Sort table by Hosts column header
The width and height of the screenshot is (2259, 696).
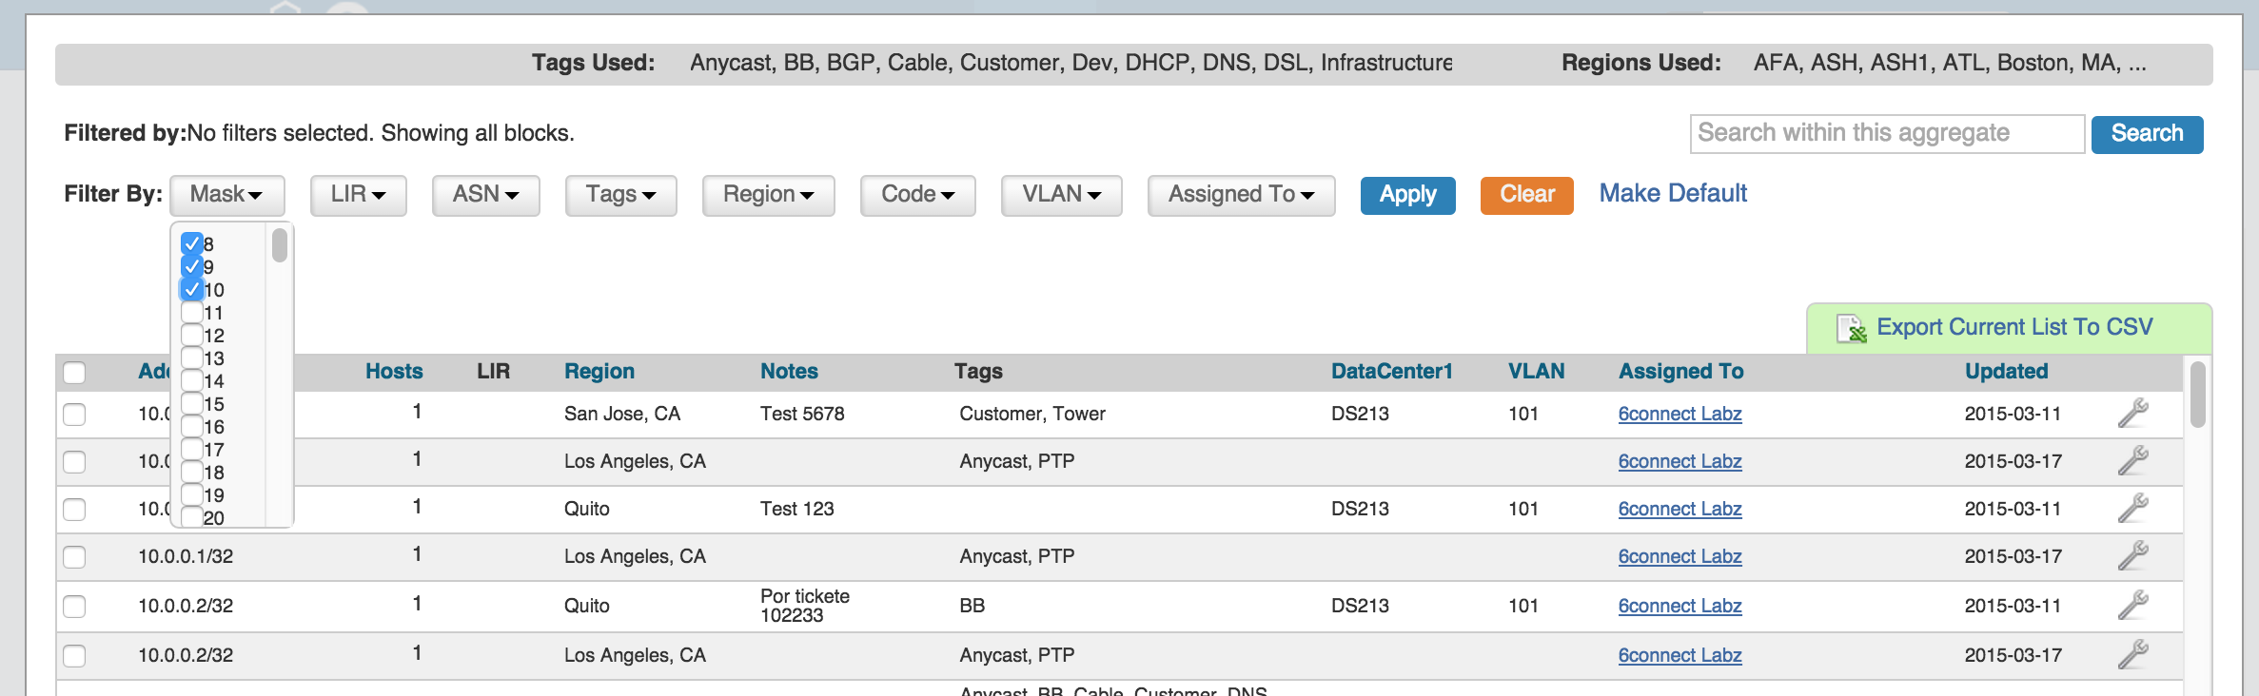(x=394, y=372)
